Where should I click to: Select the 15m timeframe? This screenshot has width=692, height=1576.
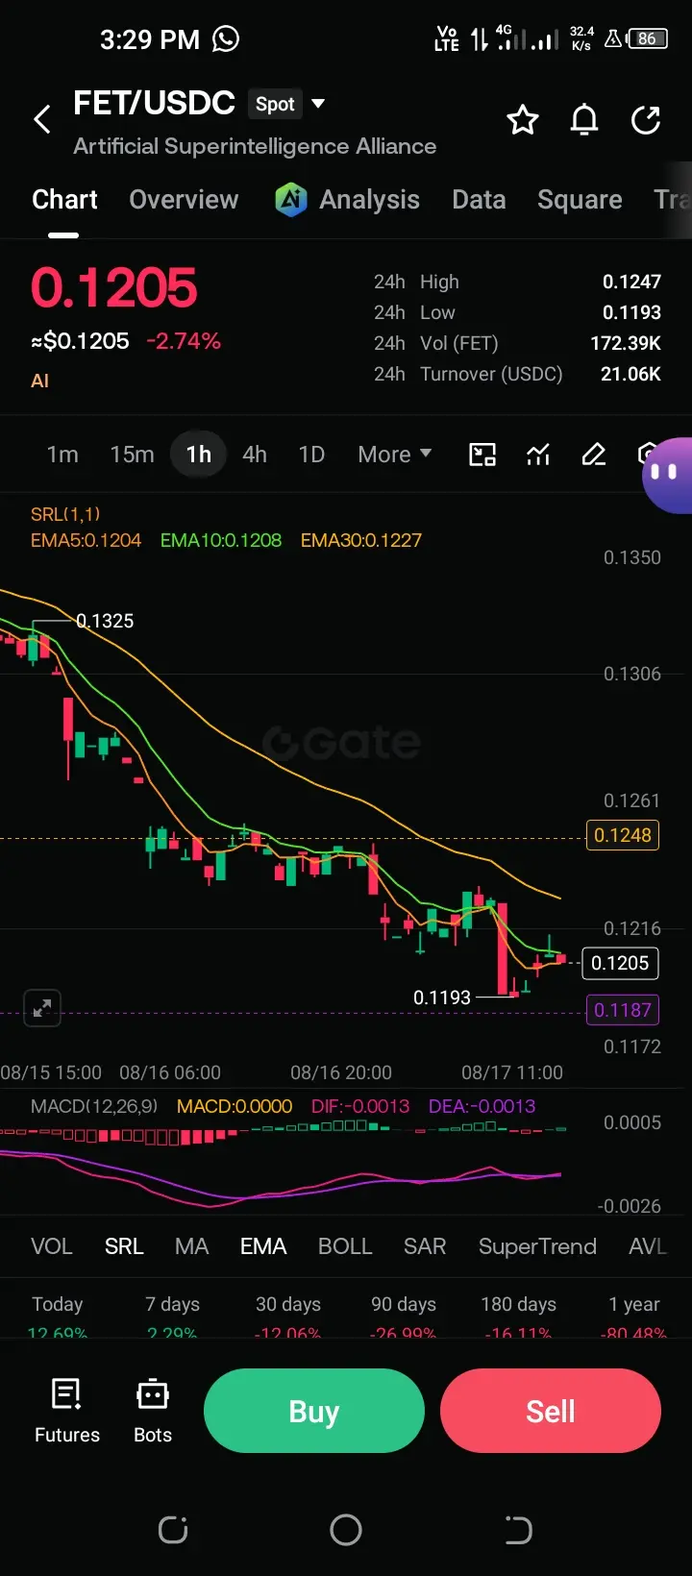[132, 455]
